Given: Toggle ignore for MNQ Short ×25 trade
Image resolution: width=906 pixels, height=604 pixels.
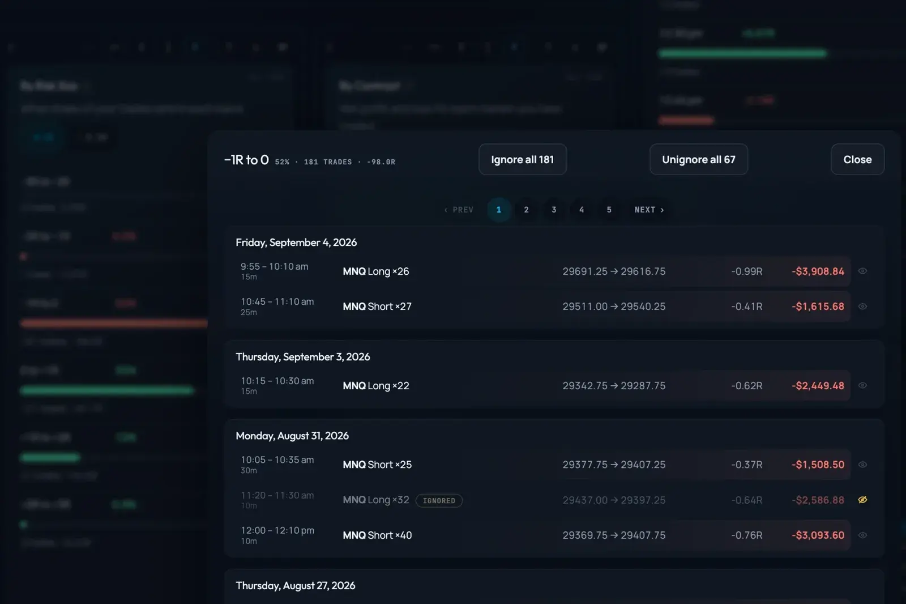Looking at the screenshot, I should (x=862, y=465).
